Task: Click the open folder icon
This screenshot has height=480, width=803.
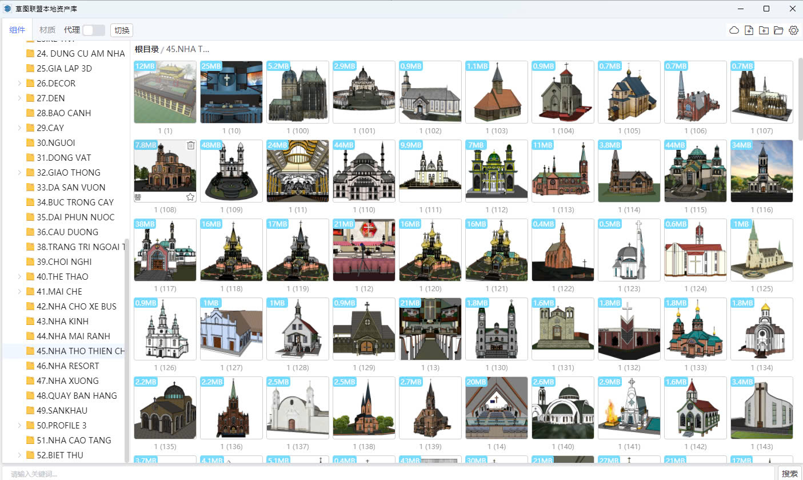Action: pos(778,30)
